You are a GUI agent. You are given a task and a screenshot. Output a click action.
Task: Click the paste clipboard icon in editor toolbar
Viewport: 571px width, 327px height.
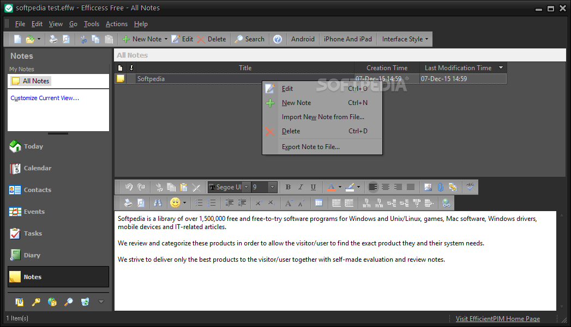tap(184, 187)
